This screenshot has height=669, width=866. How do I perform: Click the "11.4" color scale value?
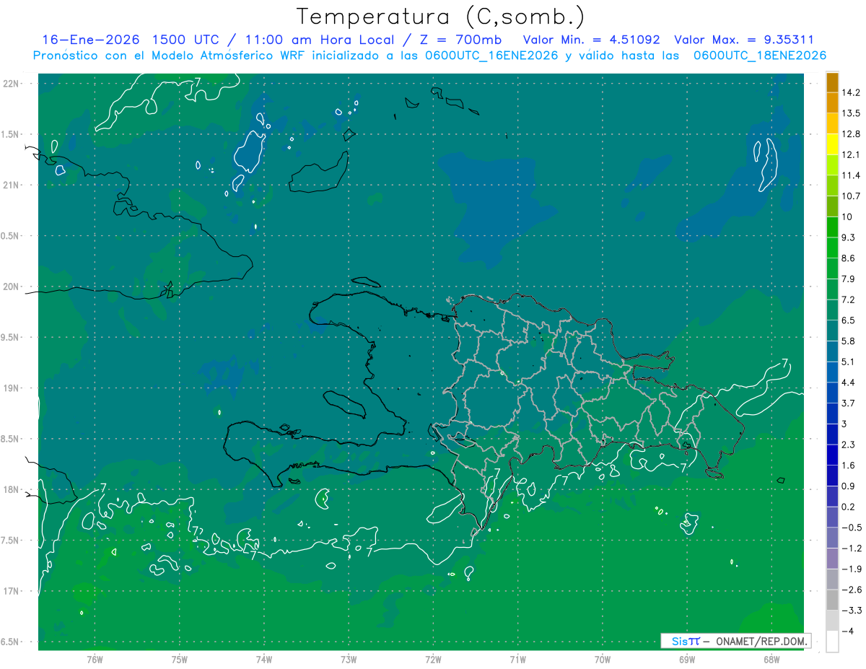tap(852, 175)
